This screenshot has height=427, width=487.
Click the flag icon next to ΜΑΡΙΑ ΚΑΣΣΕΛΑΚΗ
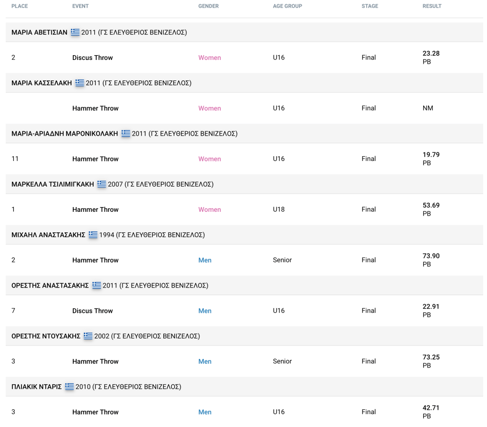pos(80,83)
